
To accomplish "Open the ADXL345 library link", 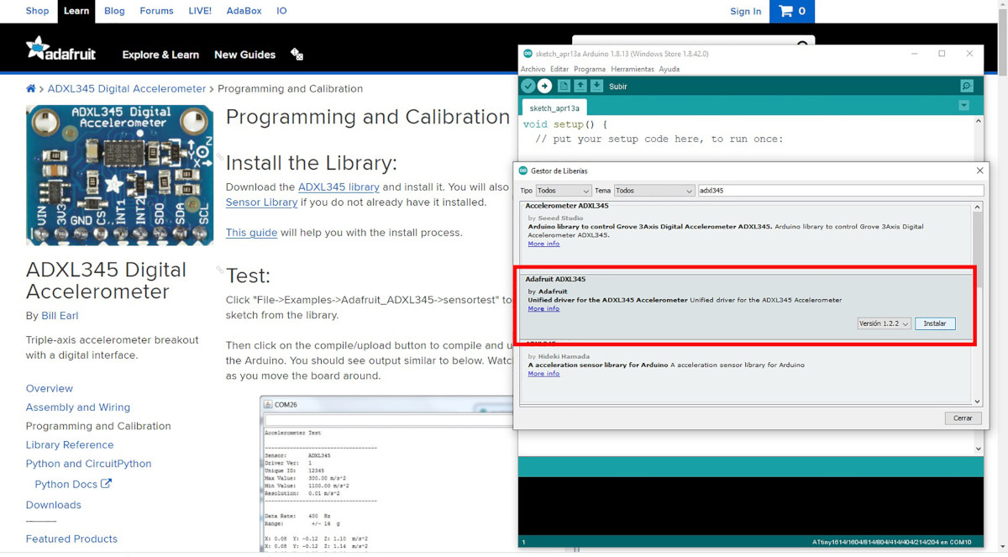I will 339,187.
